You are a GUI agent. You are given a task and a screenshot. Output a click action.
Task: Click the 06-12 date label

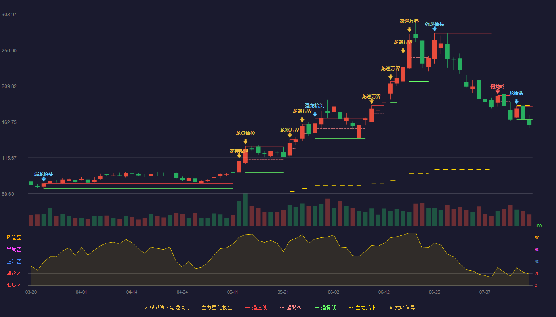[384, 292]
